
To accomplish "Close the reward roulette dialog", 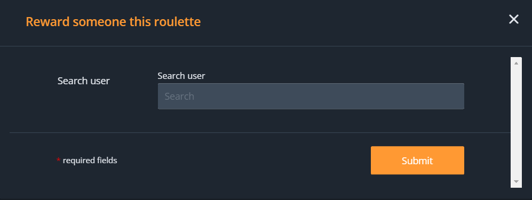I will point(514,19).
